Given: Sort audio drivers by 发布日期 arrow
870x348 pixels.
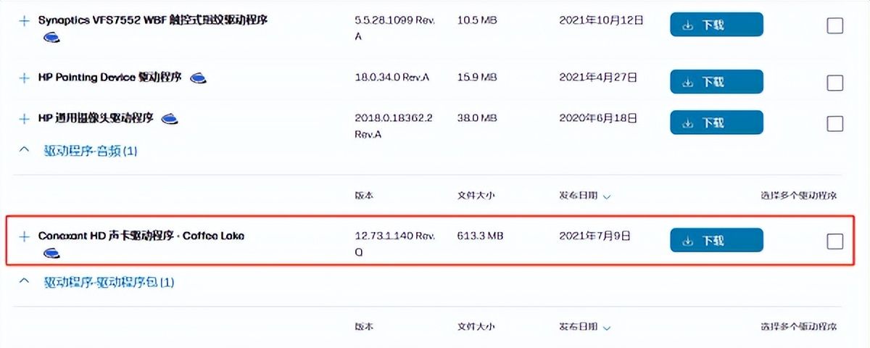Looking at the screenshot, I should tap(607, 196).
